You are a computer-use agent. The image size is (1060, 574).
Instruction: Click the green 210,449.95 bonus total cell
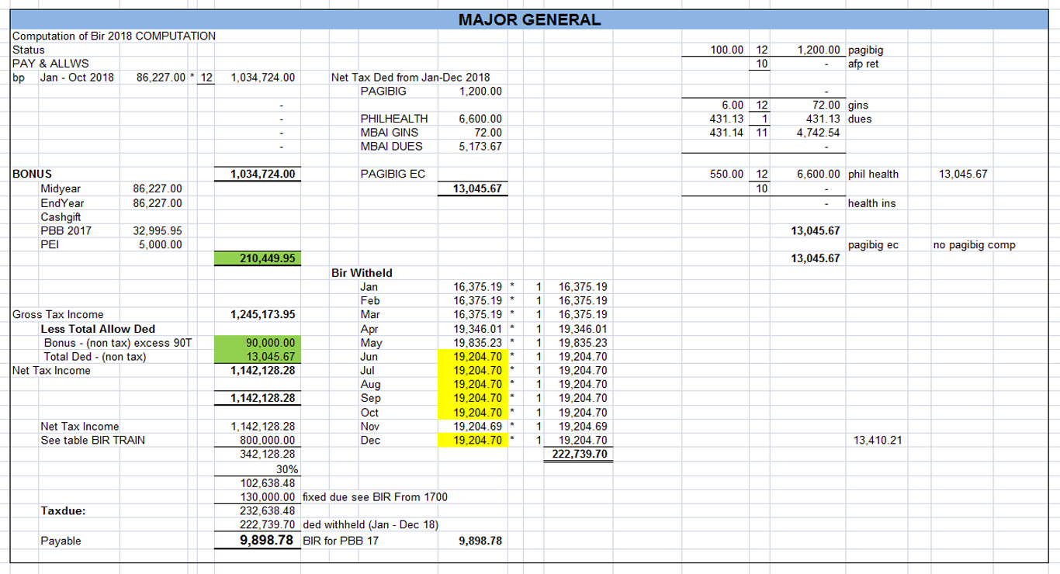pyautogui.click(x=256, y=258)
